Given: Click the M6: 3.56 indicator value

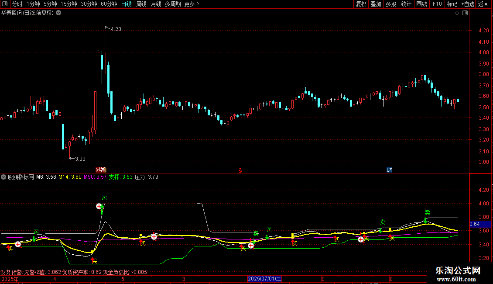Looking at the screenshot, I should coord(46,177).
